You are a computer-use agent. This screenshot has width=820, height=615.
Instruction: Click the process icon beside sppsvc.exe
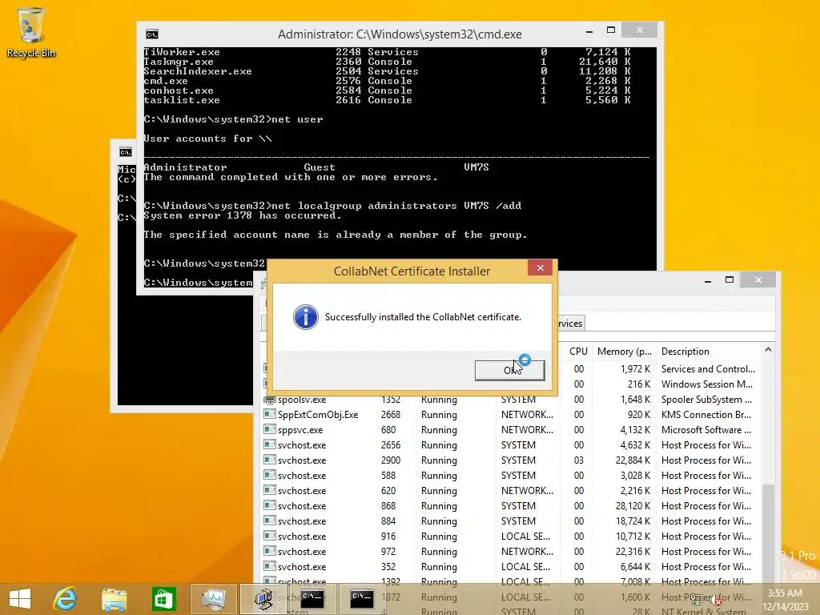pos(270,430)
